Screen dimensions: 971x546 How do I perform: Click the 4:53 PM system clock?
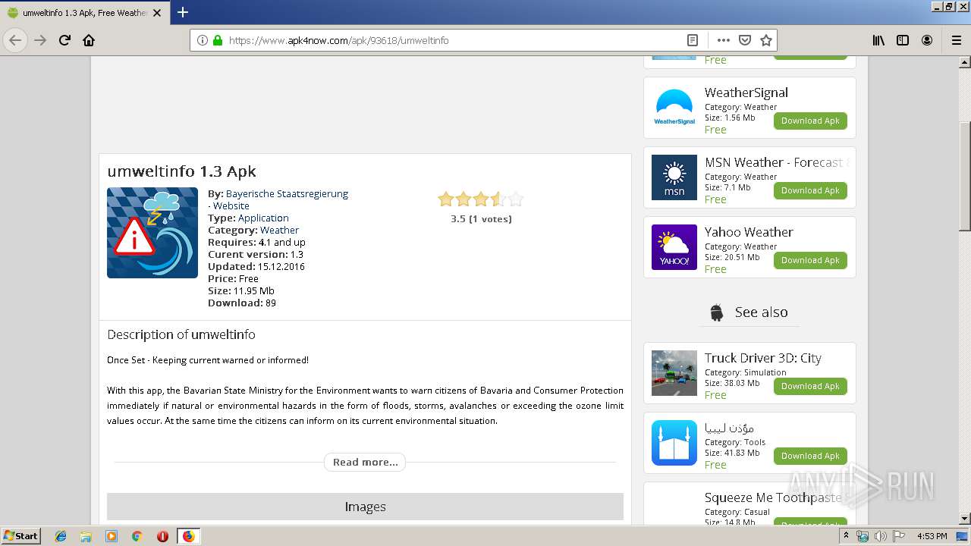932,536
